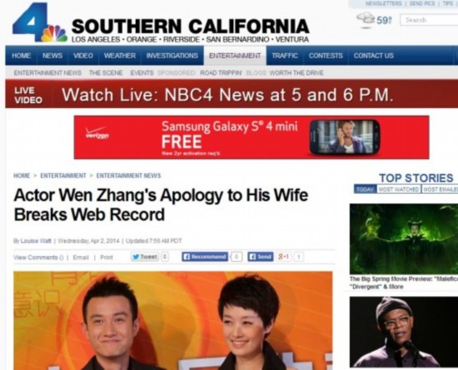Click the Verizon logo in the ad
Viewport: 458px width, 370px height.
97,133
